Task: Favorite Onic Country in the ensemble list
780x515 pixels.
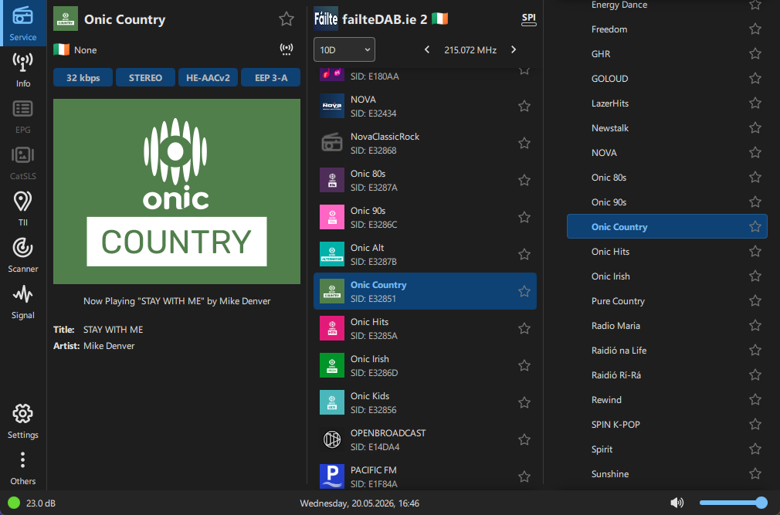Action: click(x=524, y=291)
